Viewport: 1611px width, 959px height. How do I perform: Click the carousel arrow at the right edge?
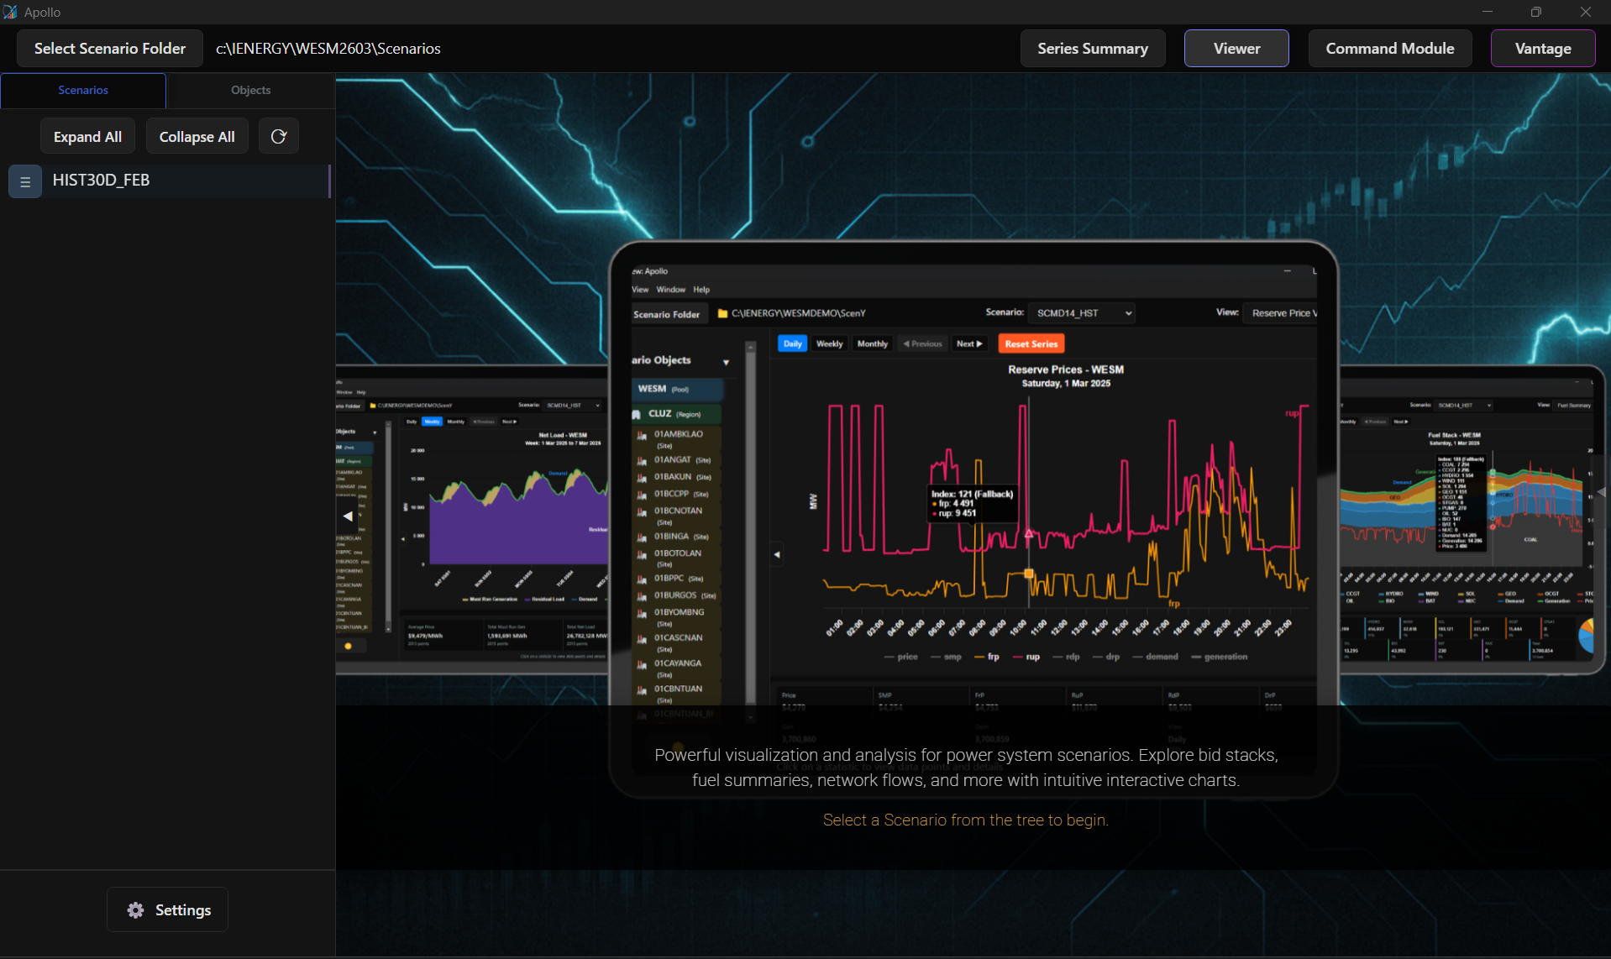1601,493
